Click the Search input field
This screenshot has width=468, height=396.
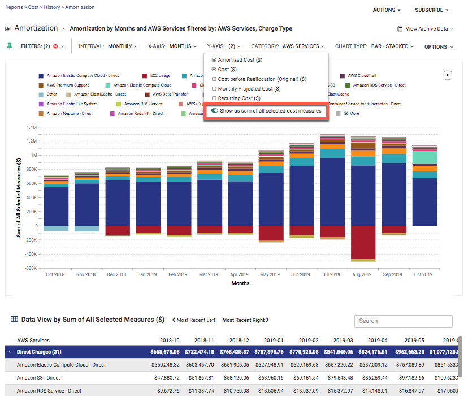click(403, 321)
